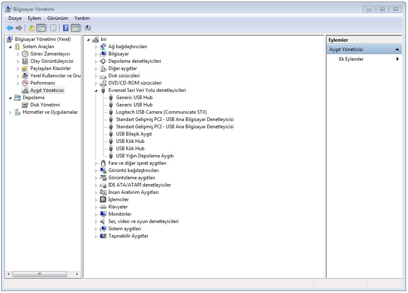Toggle the show/hide action pane button
The width and height of the screenshot is (408, 293).
[x=75, y=28]
